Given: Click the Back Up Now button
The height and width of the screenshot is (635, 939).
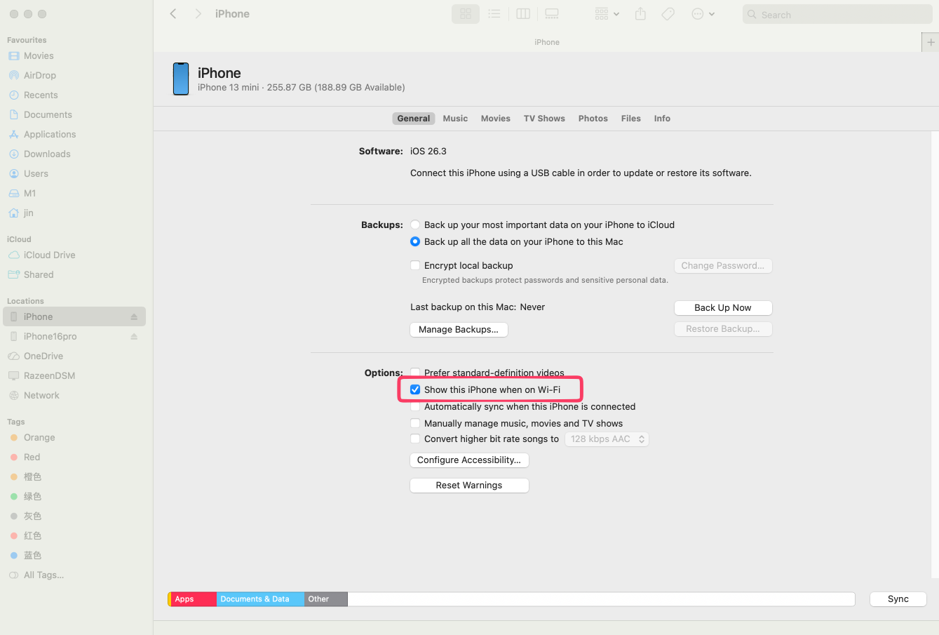Looking at the screenshot, I should (723, 308).
